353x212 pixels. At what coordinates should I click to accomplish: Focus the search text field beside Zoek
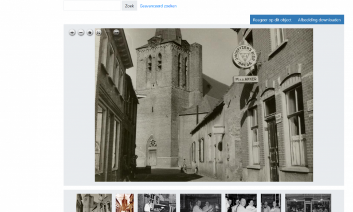point(92,6)
